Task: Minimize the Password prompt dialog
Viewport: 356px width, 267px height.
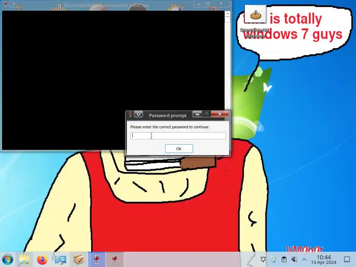Action: click(x=197, y=114)
